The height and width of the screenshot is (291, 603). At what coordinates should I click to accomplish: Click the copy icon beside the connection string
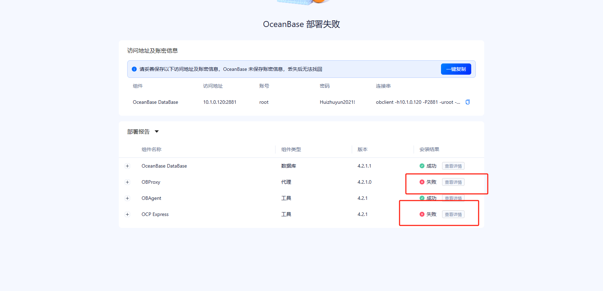click(x=468, y=102)
